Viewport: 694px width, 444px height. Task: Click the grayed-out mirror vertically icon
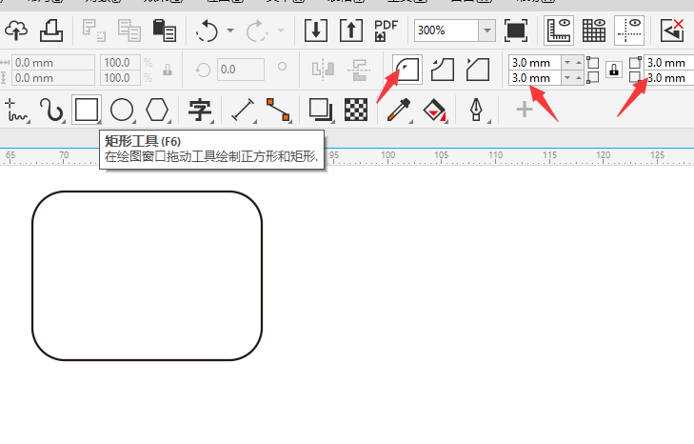pos(359,70)
